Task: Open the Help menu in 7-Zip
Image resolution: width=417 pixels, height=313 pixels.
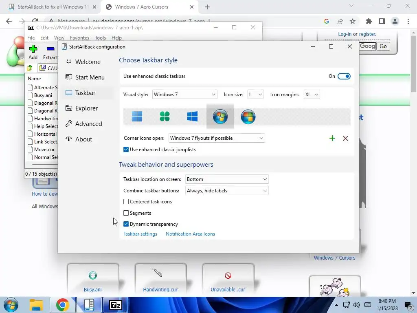Action: tap(116, 38)
